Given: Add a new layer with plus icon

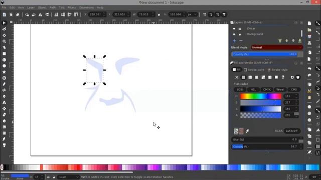Looking at the screenshot, I should (234, 41).
